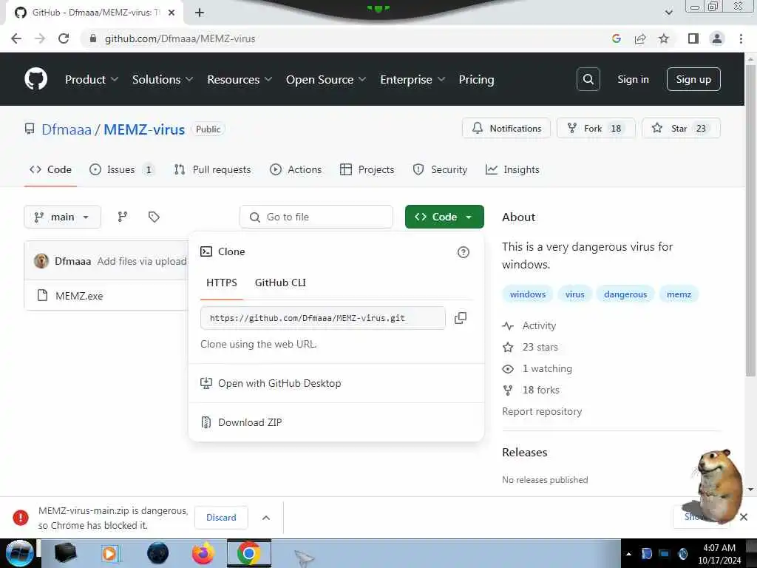Switch to the Security tab
This screenshot has width=757, height=568.
(x=440, y=169)
